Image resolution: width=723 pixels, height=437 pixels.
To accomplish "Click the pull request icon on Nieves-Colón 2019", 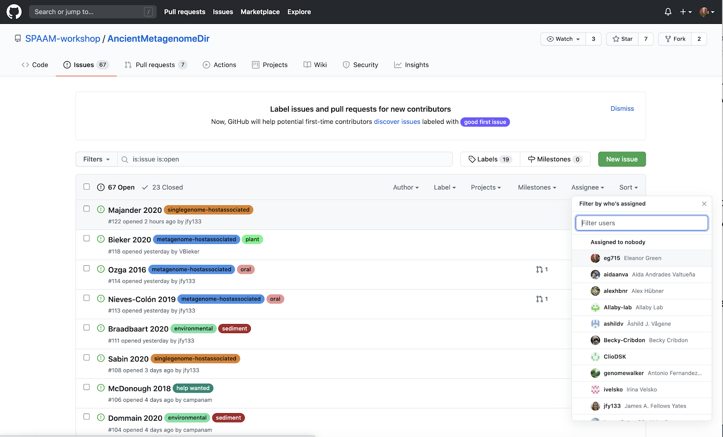I will tap(540, 299).
